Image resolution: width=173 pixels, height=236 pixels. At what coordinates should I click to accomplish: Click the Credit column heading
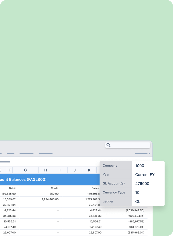click(x=55, y=188)
